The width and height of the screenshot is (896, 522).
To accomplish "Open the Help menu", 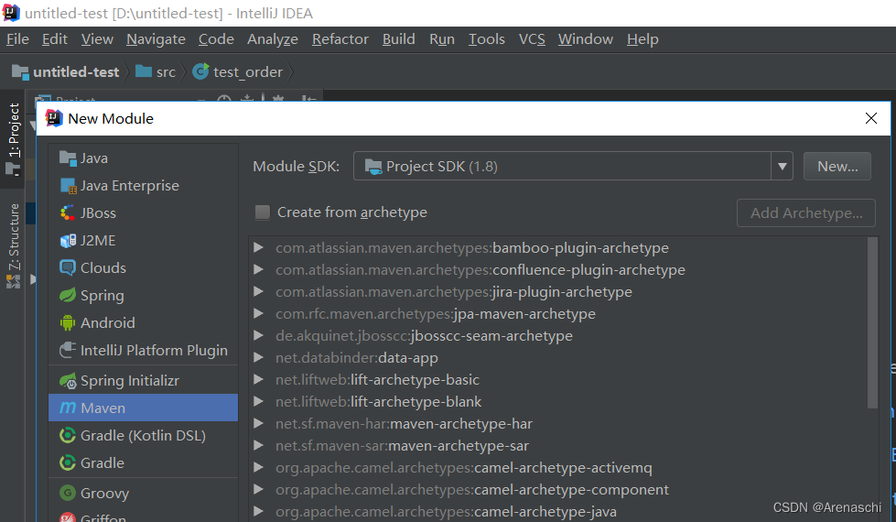I will pyautogui.click(x=642, y=39).
